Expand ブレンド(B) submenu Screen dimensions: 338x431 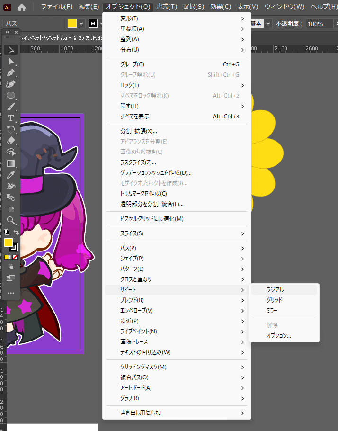click(x=177, y=300)
